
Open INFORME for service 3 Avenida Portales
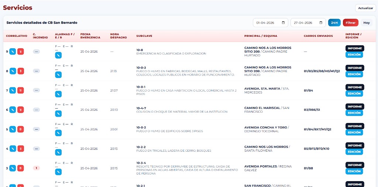coord(355,165)
